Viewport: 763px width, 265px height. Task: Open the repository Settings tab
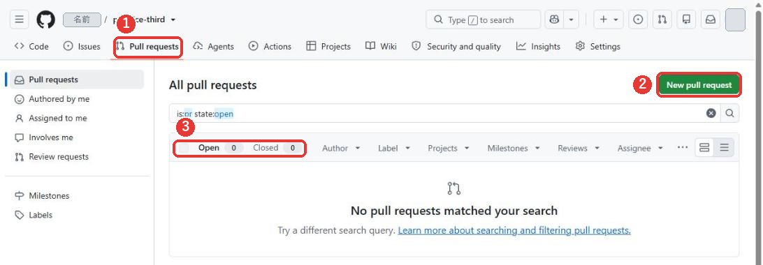point(597,47)
